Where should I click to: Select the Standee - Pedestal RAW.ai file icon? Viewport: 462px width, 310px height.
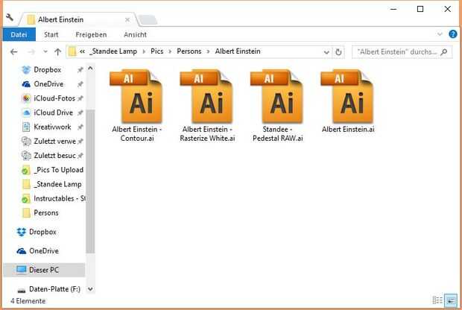277,96
